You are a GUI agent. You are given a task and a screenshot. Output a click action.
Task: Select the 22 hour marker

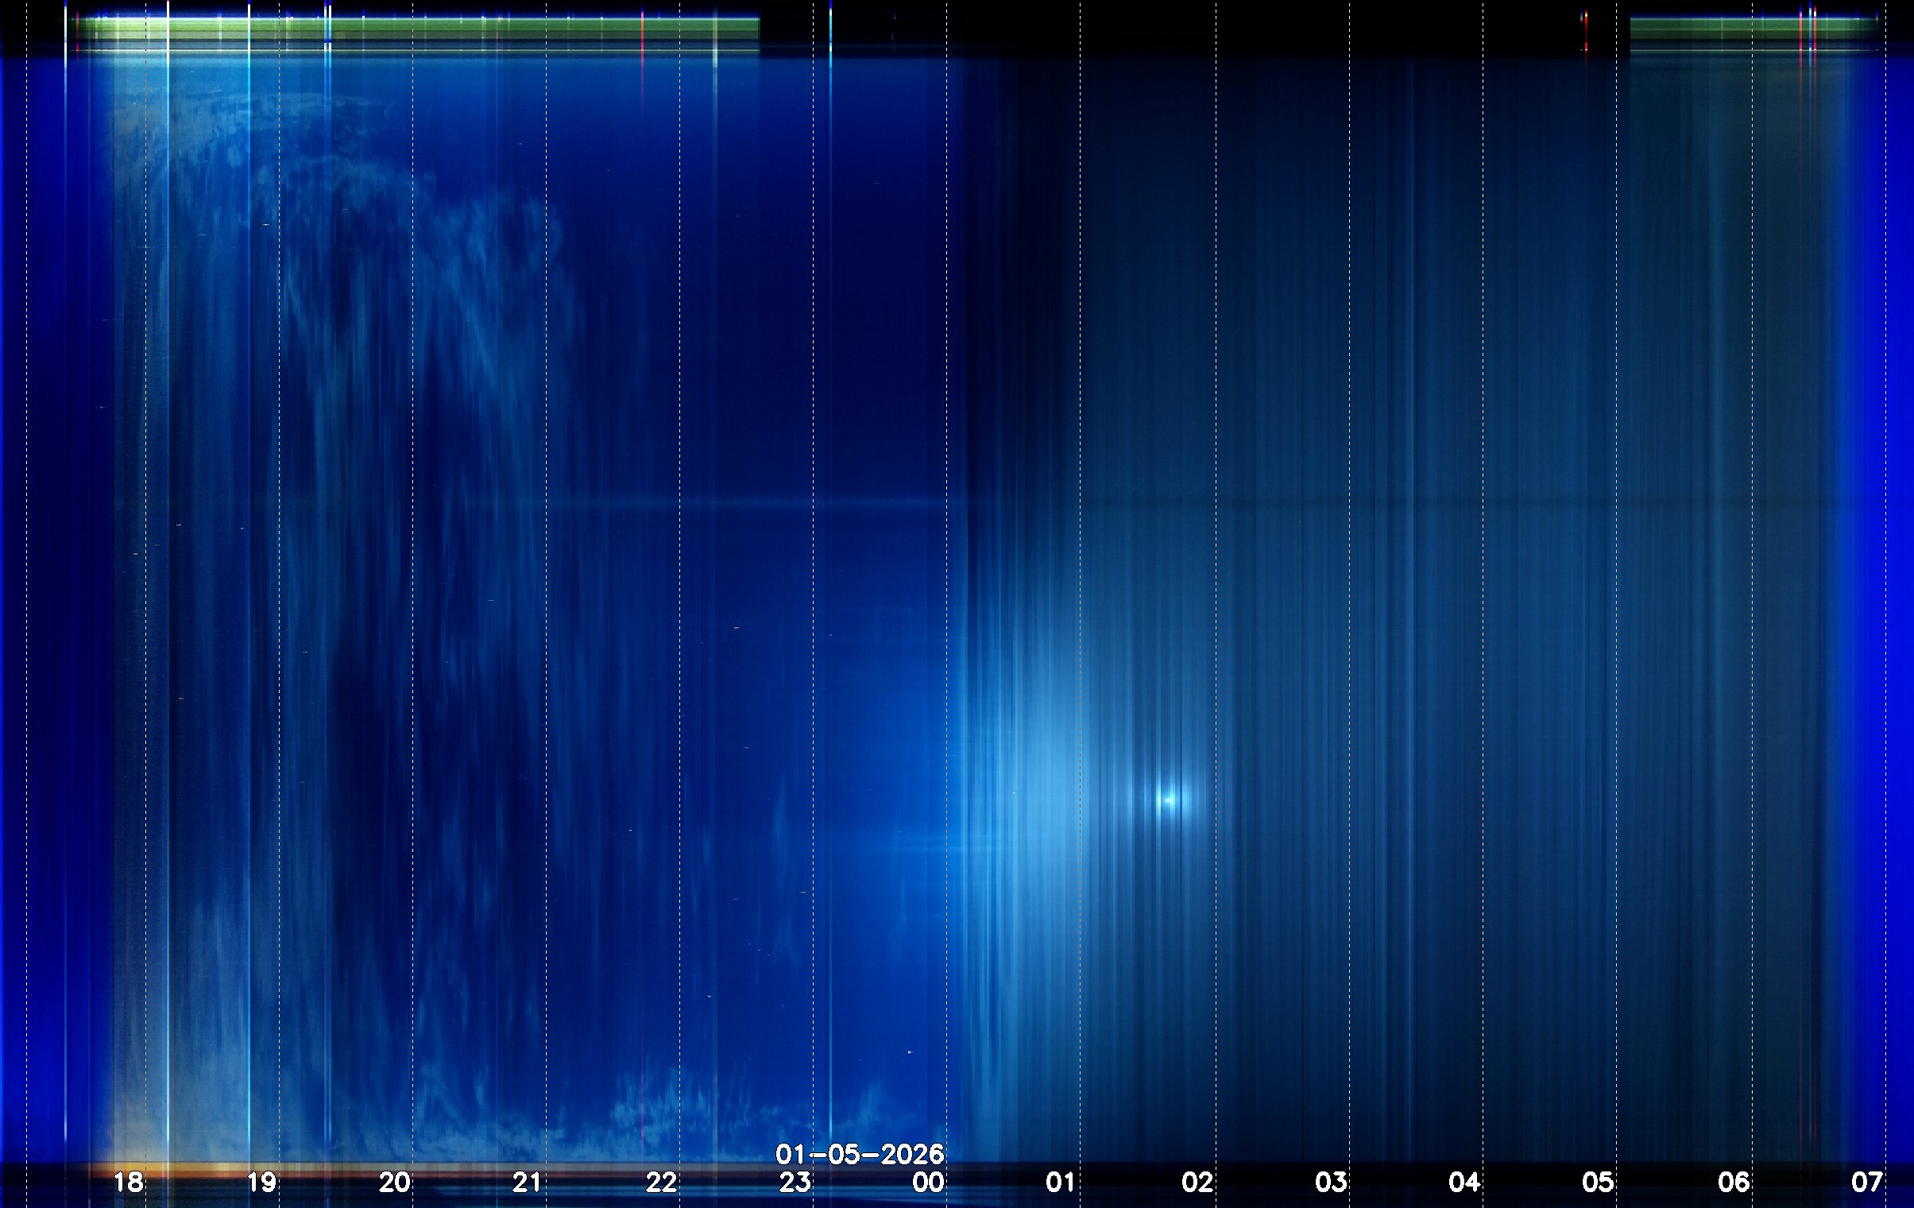tap(661, 1183)
